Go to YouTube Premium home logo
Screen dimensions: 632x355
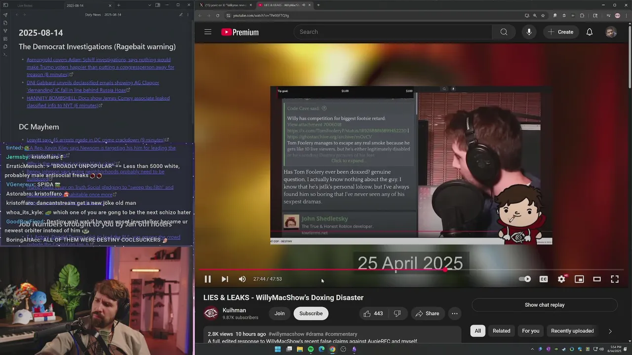point(240,32)
